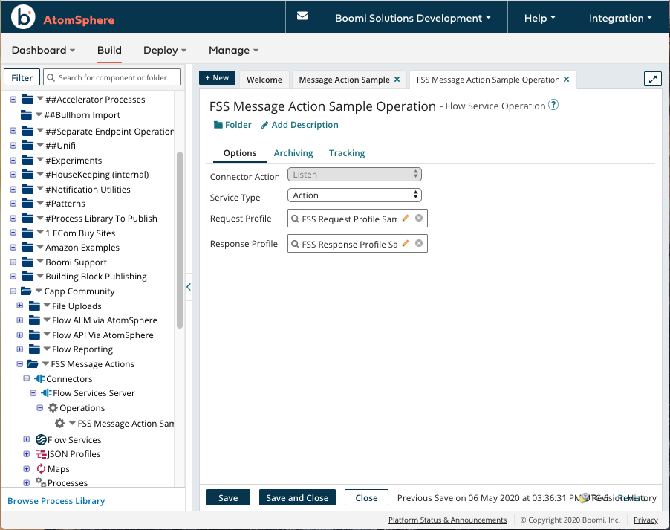Image resolution: width=670 pixels, height=530 pixels.
Task: Go to the Build tab
Action: [x=109, y=50]
